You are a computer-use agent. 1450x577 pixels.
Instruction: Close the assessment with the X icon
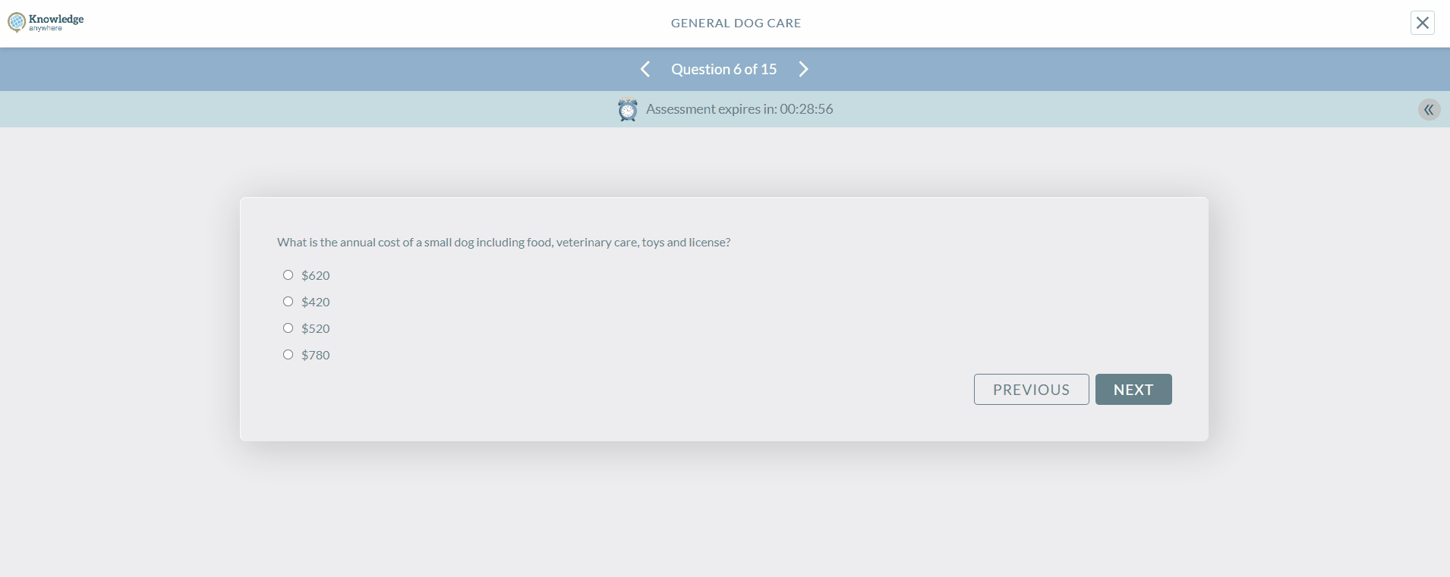coord(1422,23)
